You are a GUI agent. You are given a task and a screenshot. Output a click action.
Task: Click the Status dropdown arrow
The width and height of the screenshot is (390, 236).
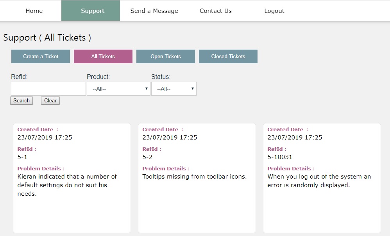(x=193, y=89)
